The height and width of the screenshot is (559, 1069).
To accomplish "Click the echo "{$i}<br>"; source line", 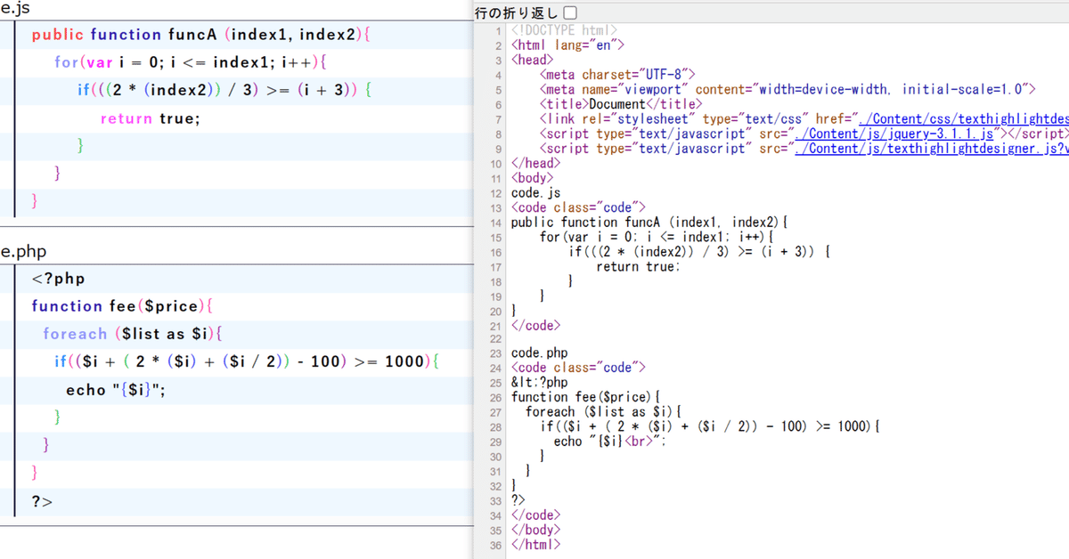I will pyautogui.click(x=610, y=442).
